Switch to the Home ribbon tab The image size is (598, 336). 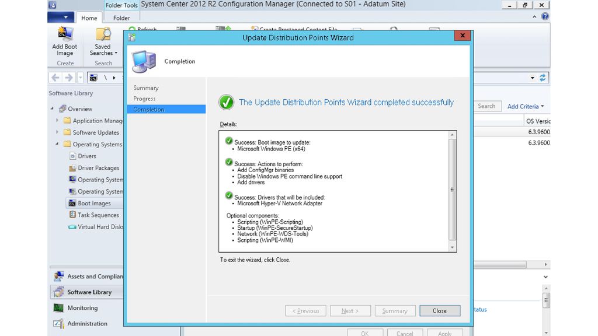89,18
